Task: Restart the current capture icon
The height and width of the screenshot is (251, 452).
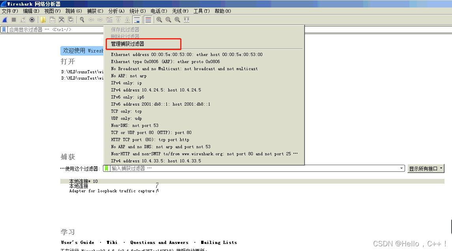Action: [23, 20]
